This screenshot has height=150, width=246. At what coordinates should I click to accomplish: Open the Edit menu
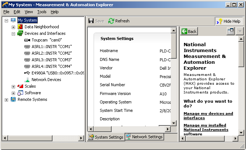tap(17, 12)
